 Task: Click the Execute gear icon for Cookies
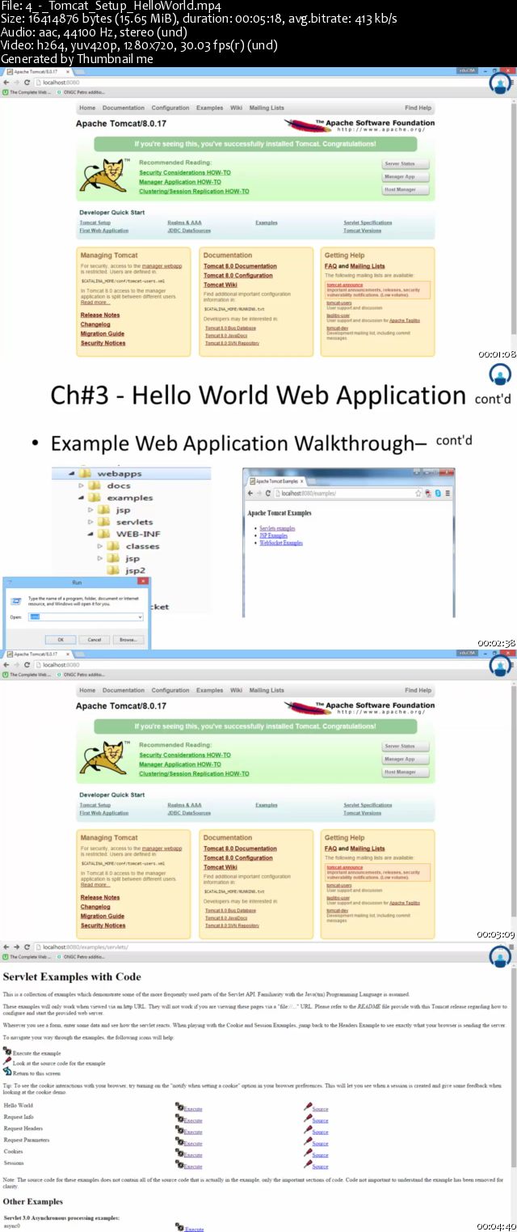click(179, 1153)
